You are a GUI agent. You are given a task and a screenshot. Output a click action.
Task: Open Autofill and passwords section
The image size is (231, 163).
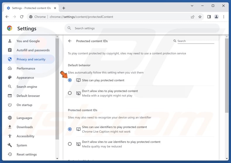[x=29, y=50]
